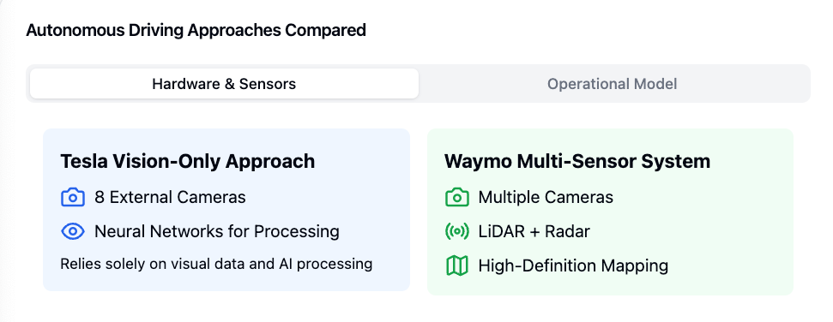Click the blue camera icon under Tesla
This screenshot has height=322, width=833.
(73, 198)
